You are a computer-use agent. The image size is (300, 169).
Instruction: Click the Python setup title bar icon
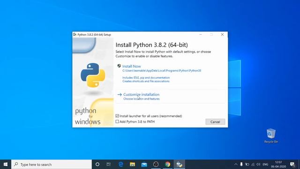click(75, 34)
